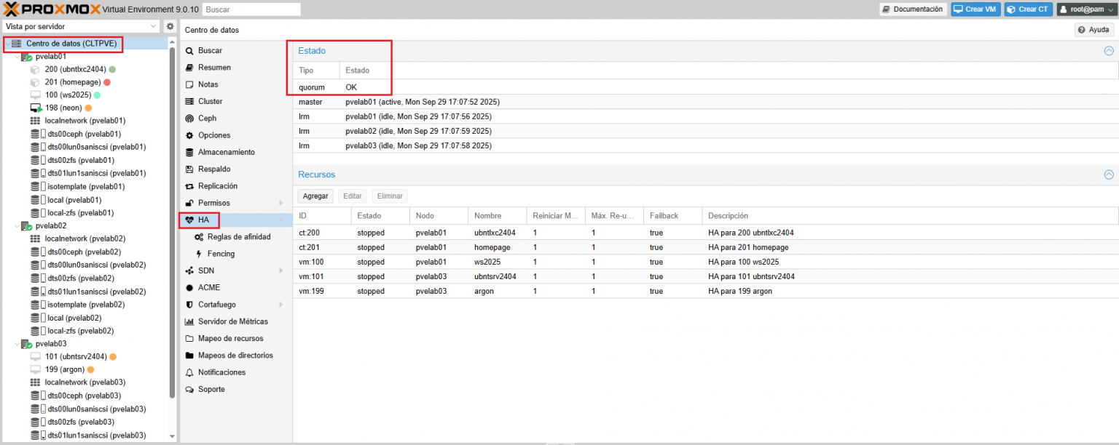Open the Documentación button
Image resolution: width=1119 pixels, height=445 pixels.
coord(913,9)
